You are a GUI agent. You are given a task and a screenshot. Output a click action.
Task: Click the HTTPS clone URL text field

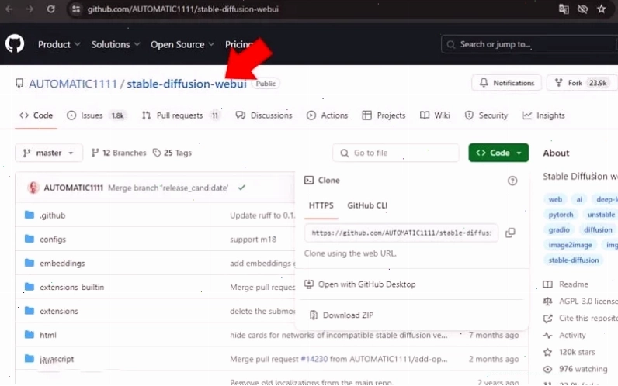click(x=401, y=233)
